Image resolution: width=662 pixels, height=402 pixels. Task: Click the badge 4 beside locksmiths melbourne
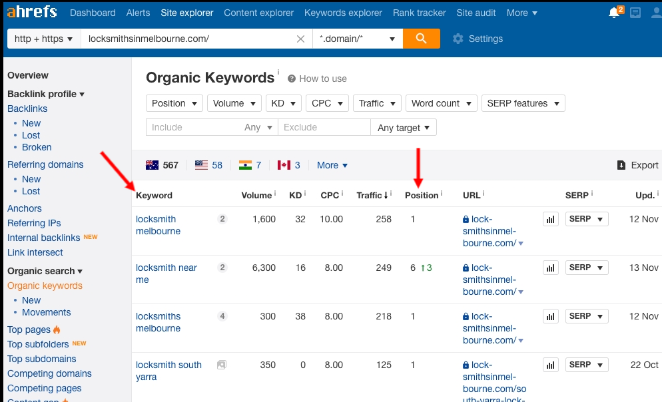pos(222,316)
